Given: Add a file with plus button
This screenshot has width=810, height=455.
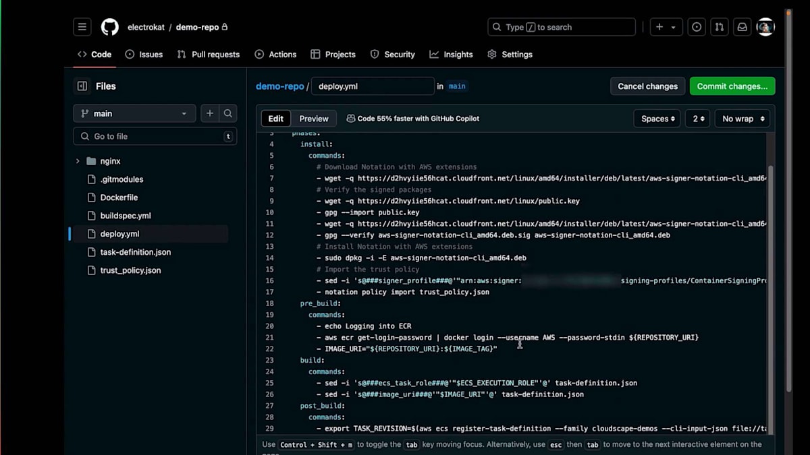Looking at the screenshot, I should point(210,113).
